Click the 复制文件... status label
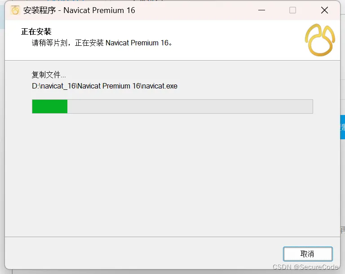345x274 pixels. 49,75
